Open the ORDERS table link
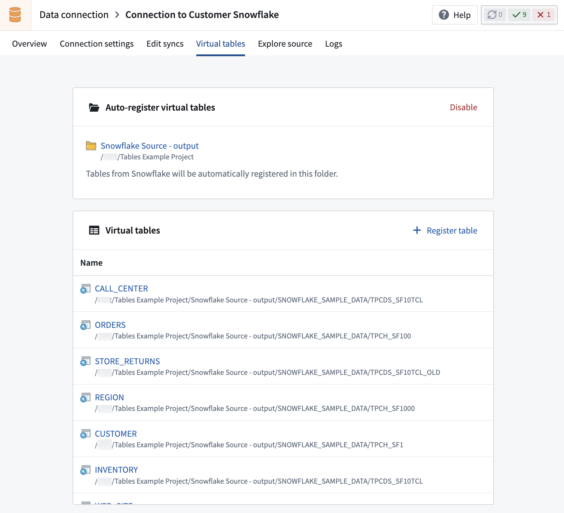This screenshot has height=513, width=564. (110, 325)
